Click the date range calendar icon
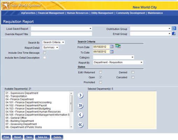The image size is (178, 140). 118,46
